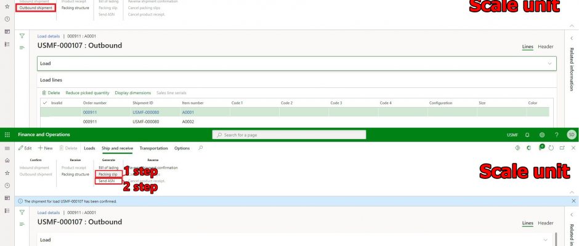The image size is (579, 246).
Task: Open the Transportation tab
Action: 153,148
